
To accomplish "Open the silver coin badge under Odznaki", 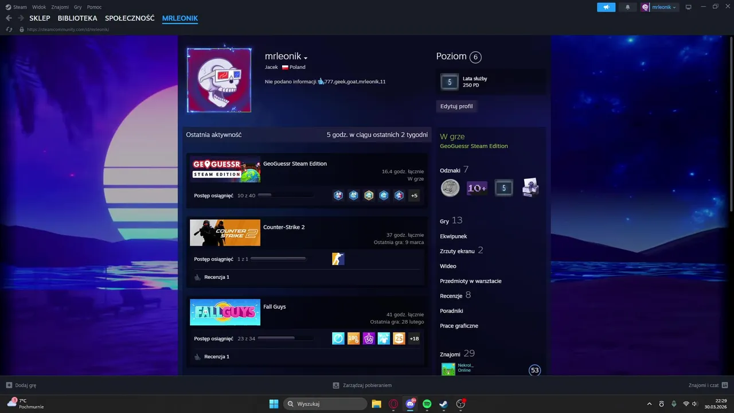I will 450,188.
